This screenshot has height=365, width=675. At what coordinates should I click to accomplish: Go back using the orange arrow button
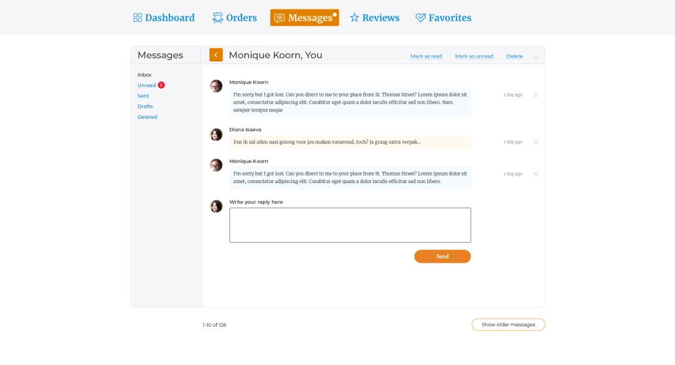pyautogui.click(x=216, y=55)
